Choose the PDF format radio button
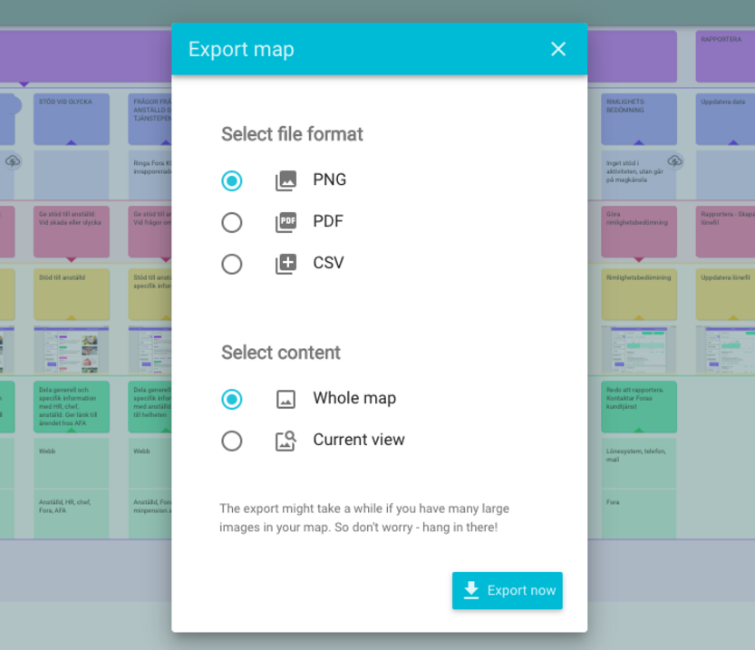Image resolution: width=755 pixels, height=650 pixels. pos(232,222)
